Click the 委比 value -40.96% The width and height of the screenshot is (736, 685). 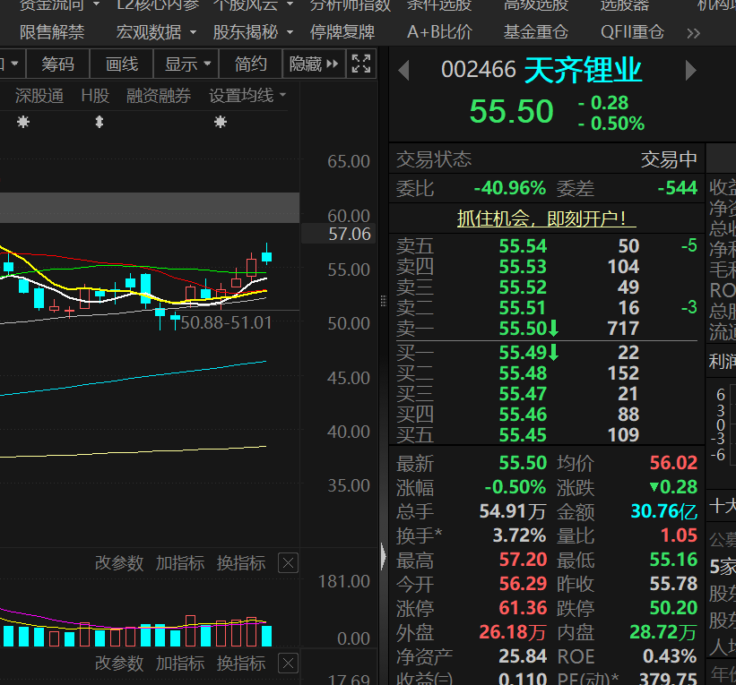click(510, 188)
